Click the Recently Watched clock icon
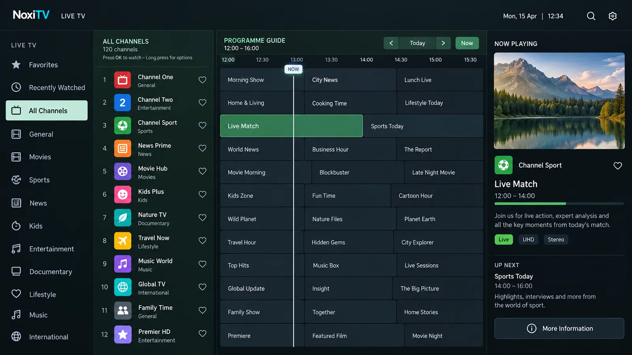 point(16,87)
